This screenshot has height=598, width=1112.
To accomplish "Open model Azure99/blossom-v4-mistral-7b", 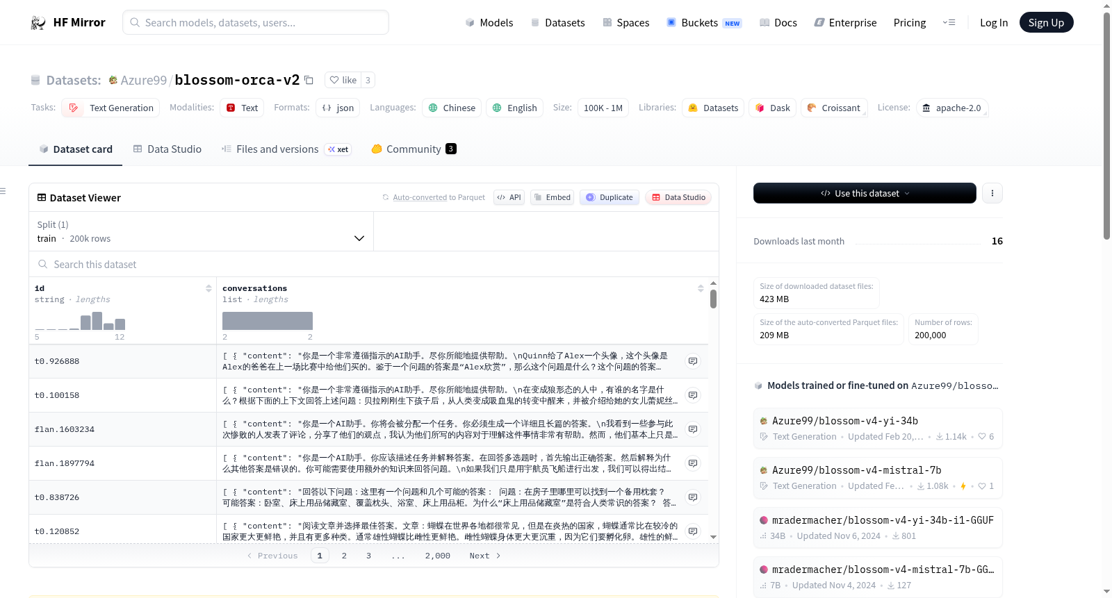I will [878, 477].
